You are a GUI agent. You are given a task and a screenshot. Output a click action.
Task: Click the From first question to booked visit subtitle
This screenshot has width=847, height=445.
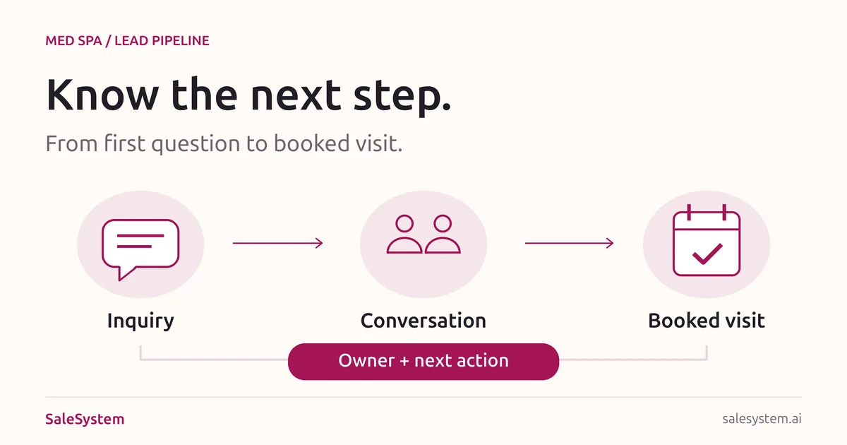224,144
